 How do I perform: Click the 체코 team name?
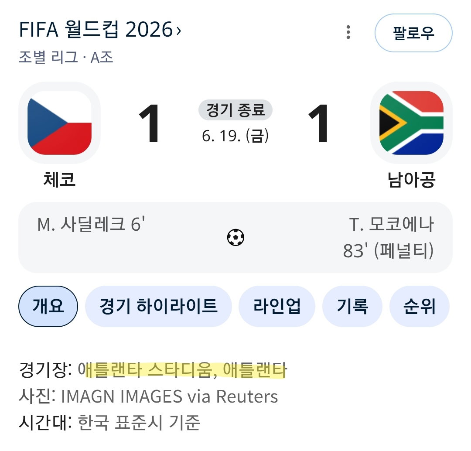(x=59, y=180)
